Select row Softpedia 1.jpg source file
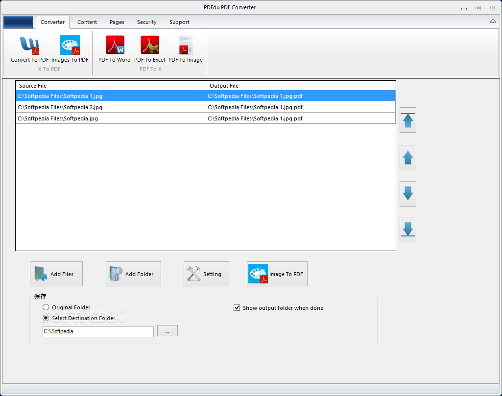 (x=111, y=95)
